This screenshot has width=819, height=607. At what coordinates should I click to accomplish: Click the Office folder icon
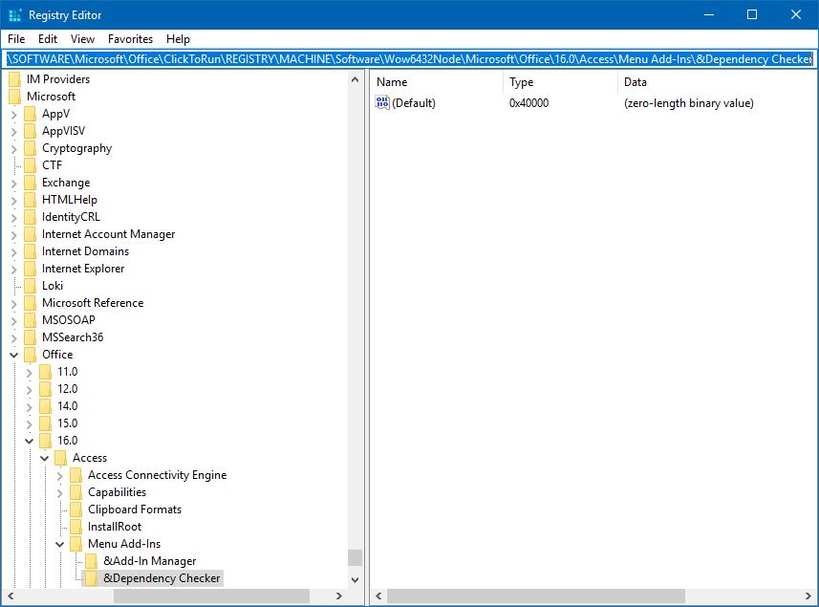[31, 355]
